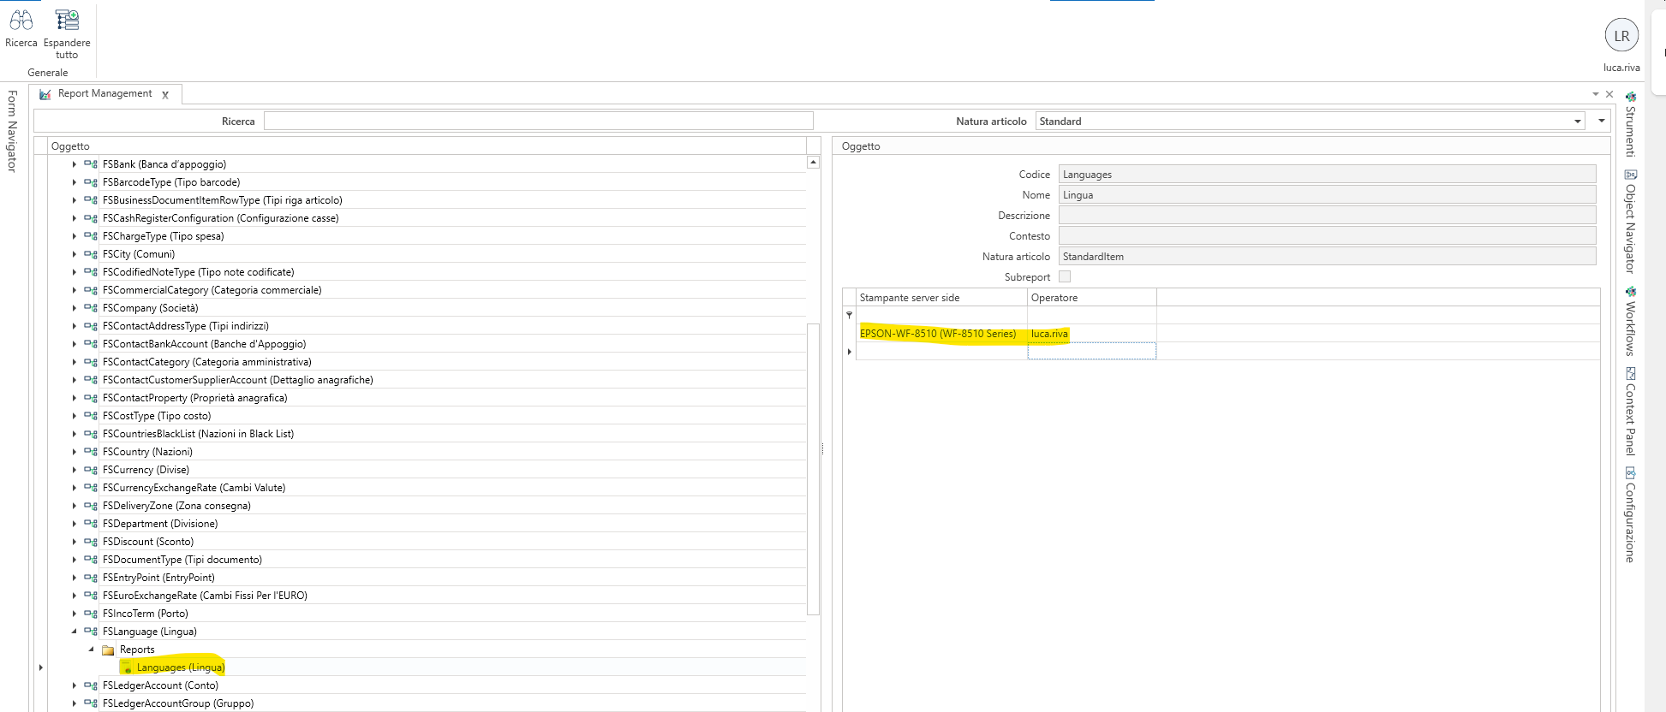
Task: Click the FSCodifiedNoteType object icon
Action: click(x=90, y=272)
